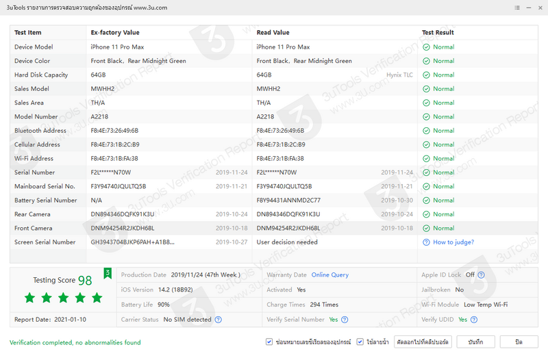Screen dimensions: 548x360
Task: Click check icon in Sales Model row
Action: click(426, 89)
